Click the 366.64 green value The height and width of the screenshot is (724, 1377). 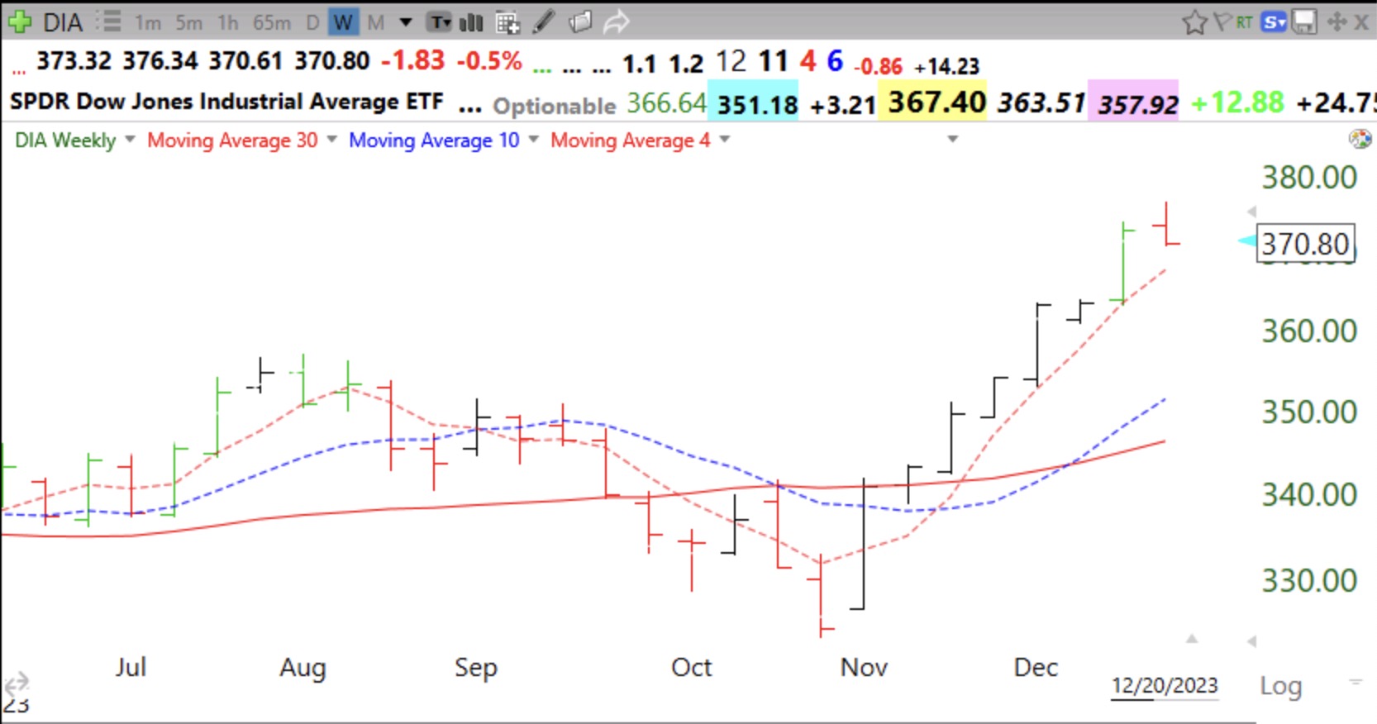point(666,103)
